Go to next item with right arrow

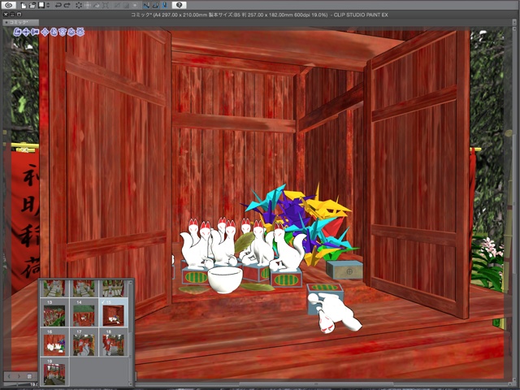click(19, 376)
